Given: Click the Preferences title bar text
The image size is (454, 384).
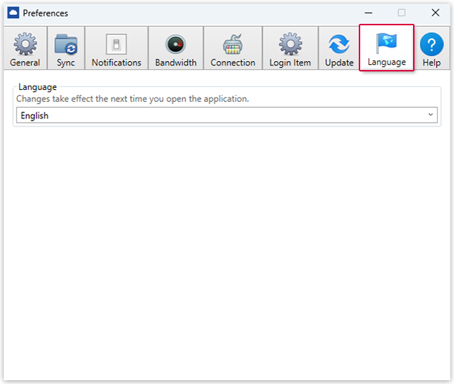Looking at the screenshot, I should [45, 13].
